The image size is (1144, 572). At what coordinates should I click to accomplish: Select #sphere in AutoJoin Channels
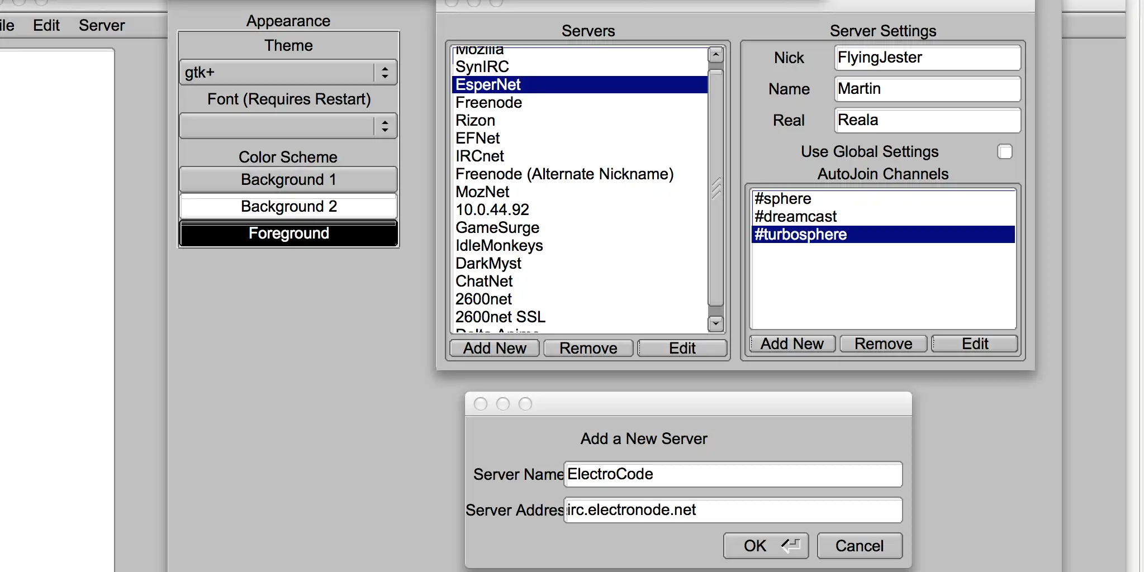[884, 199]
